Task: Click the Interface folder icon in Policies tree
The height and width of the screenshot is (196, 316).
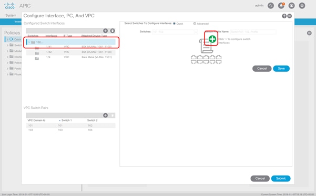Action: (12, 57)
